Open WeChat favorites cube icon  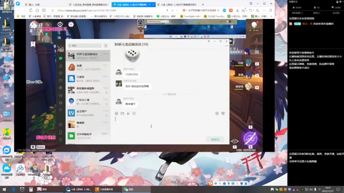point(61,73)
